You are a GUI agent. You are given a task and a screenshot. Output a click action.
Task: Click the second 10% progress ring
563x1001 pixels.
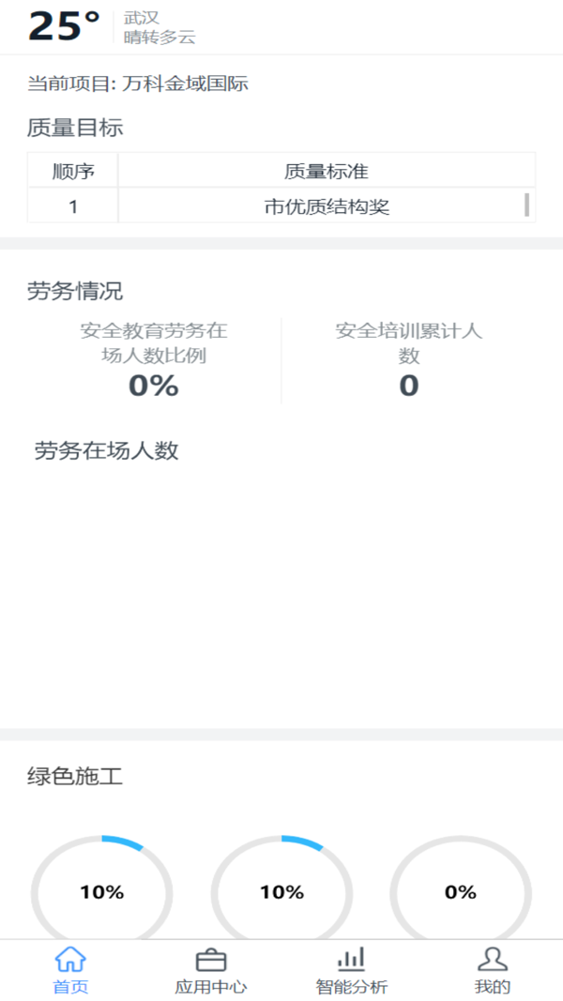(x=281, y=891)
